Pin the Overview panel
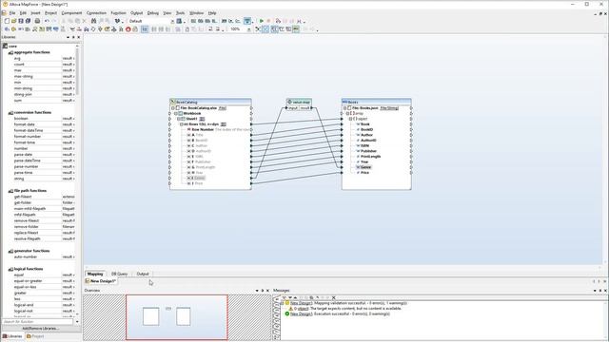This screenshot has height=342, width=609. (263, 291)
